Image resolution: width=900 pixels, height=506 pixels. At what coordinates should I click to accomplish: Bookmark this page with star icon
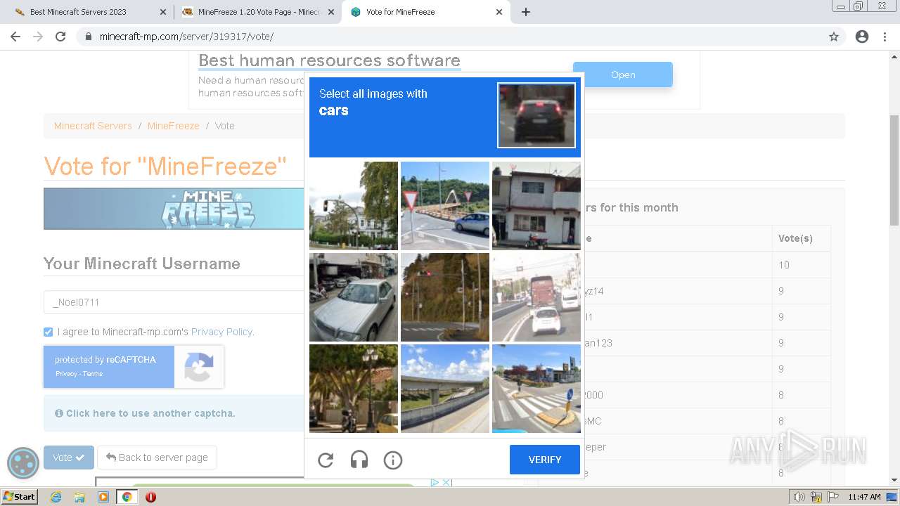tap(834, 37)
